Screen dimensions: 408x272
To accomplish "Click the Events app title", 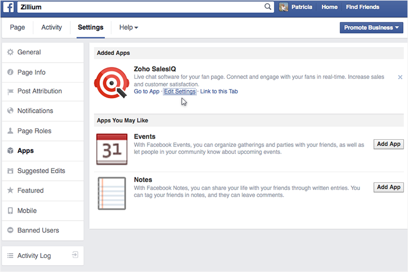I will (145, 137).
